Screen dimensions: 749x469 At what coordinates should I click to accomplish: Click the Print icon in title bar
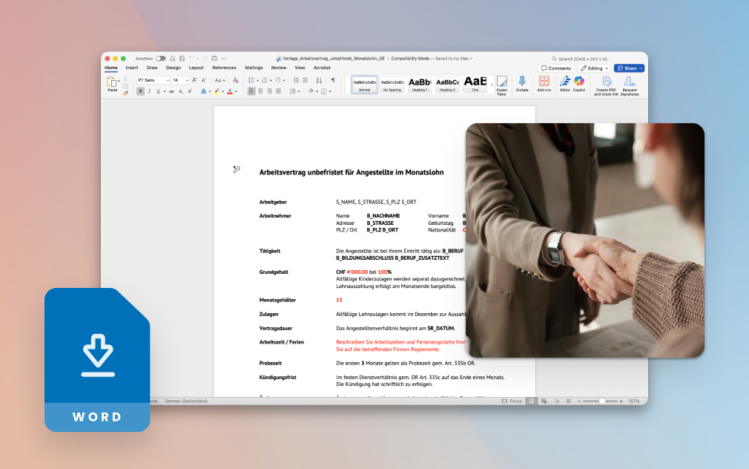click(214, 59)
